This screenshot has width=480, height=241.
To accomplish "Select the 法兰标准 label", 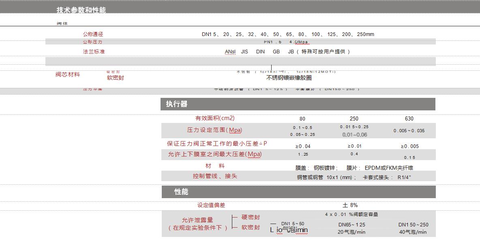I will pyautogui.click(x=94, y=52).
